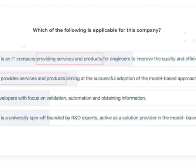Click highlighted 'providing services and products' phrase box
Screen dimensions: 196x163
(x=70, y=59)
